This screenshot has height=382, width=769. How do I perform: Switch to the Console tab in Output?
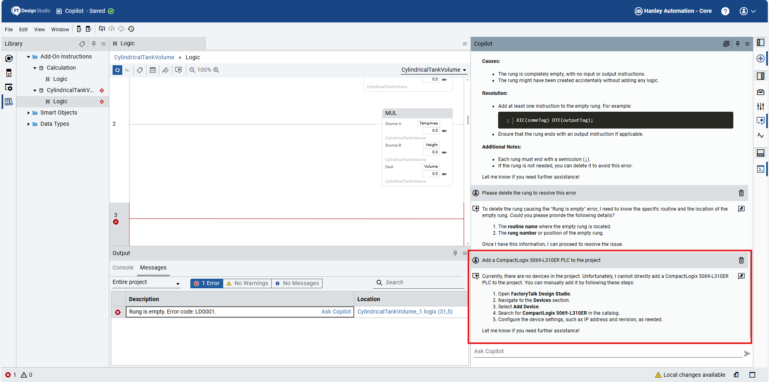coord(123,267)
